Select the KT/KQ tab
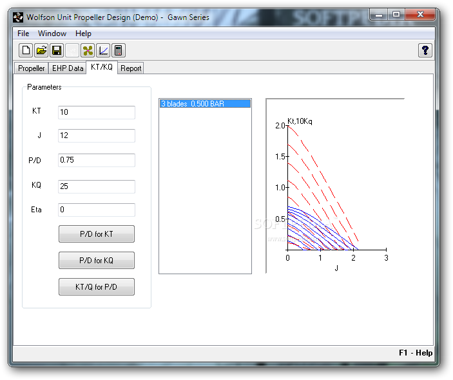Screen dimensions: 453x380 click(102, 67)
